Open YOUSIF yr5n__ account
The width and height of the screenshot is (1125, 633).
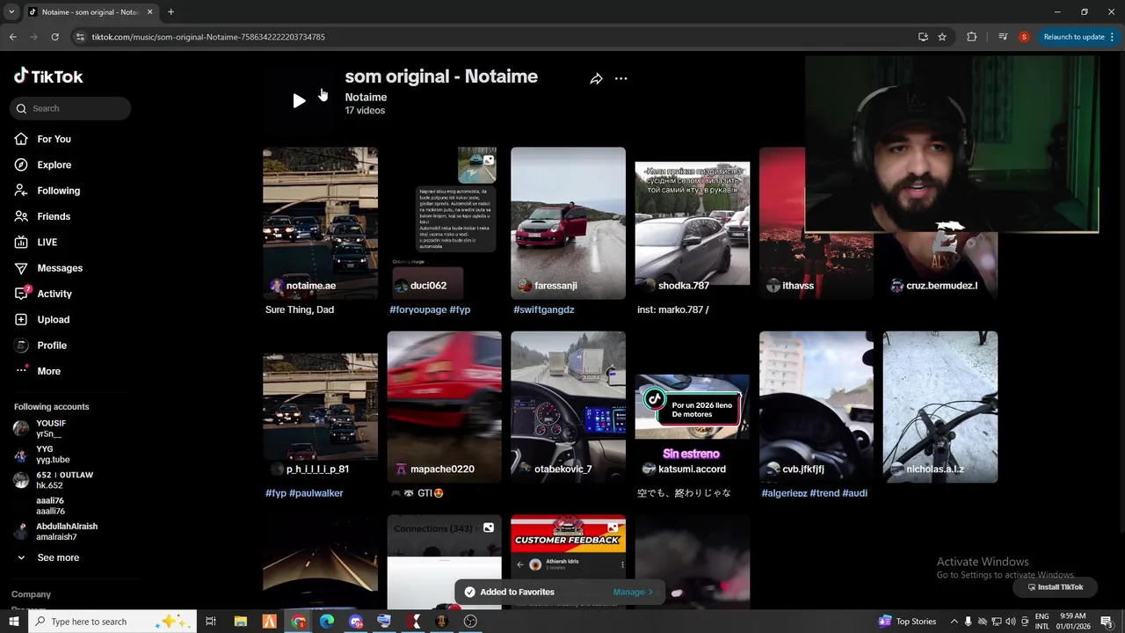pyautogui.click(x=51, y=428)
